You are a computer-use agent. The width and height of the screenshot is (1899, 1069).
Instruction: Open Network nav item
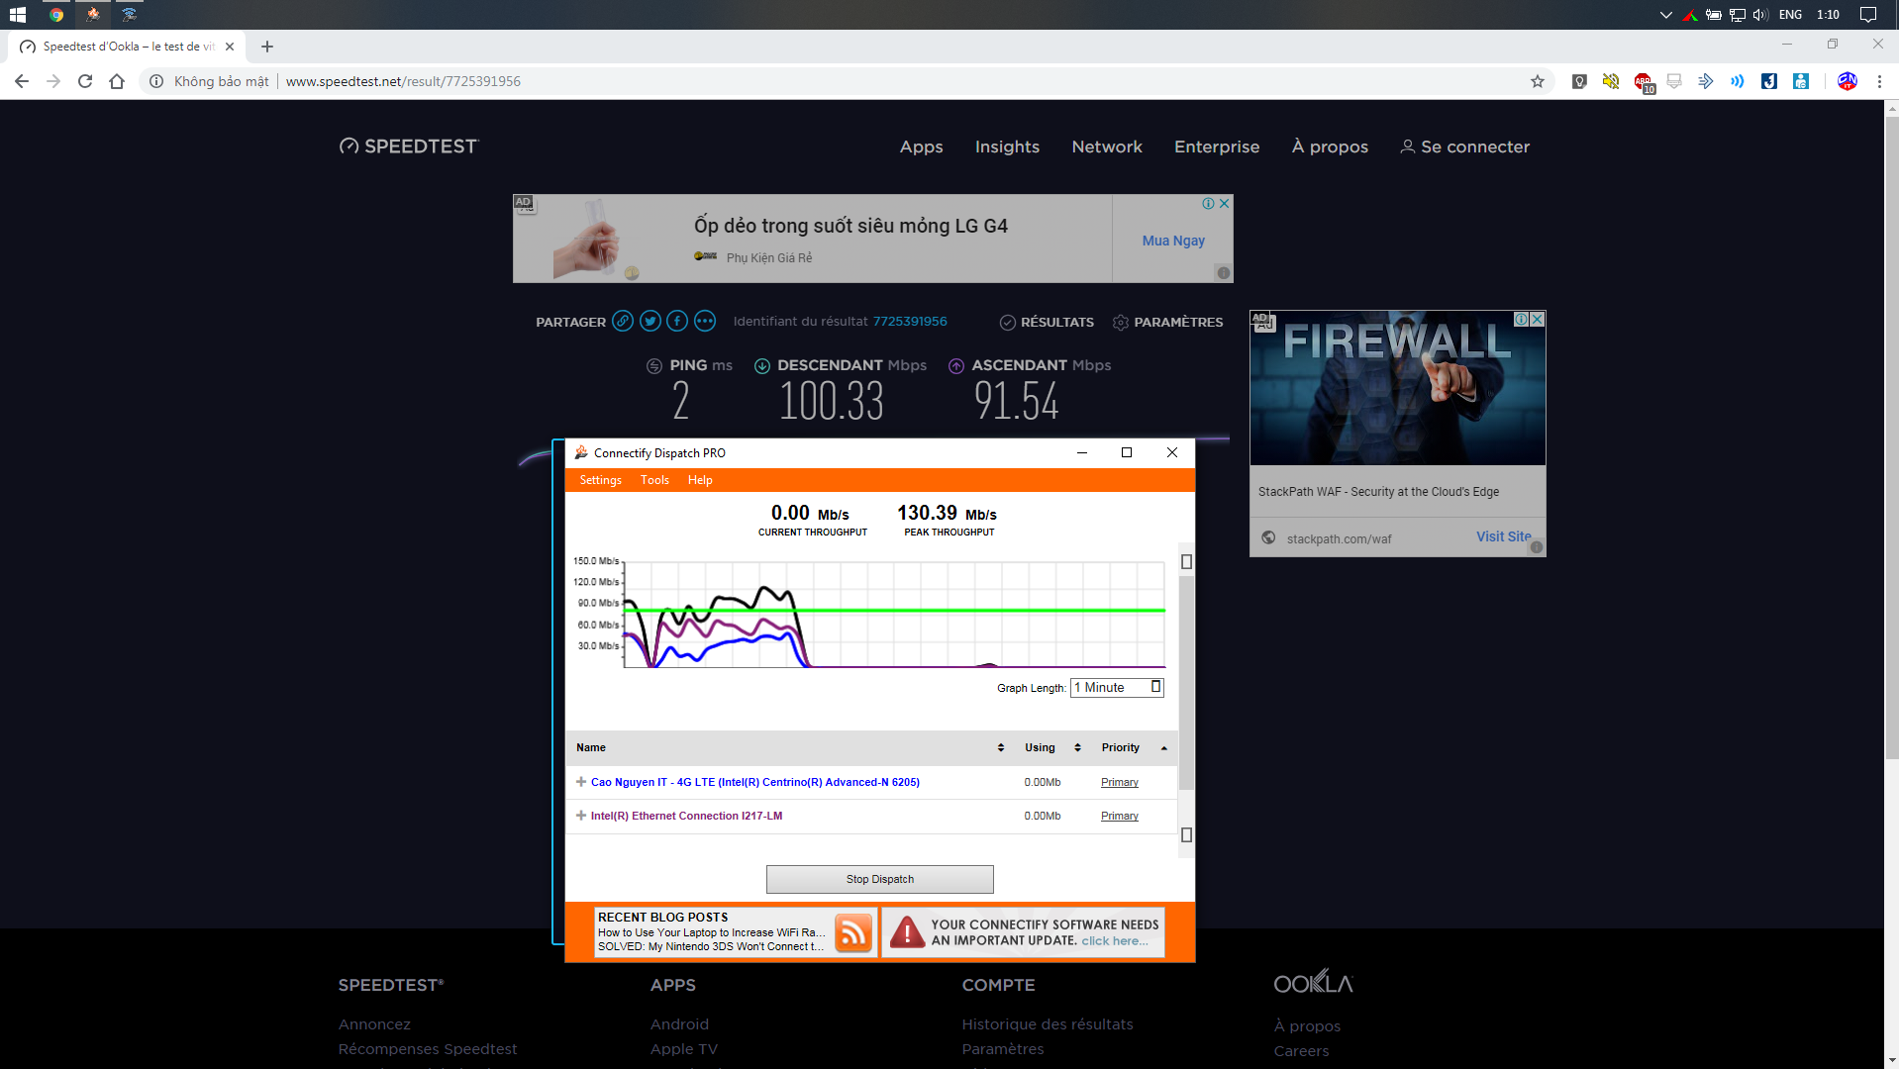click(x=1107, y=146)
